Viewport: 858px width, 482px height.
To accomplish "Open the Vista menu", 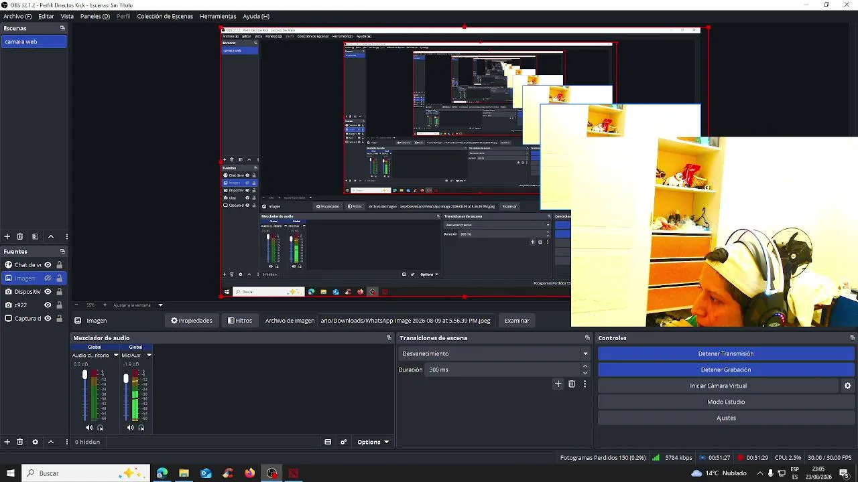I will [67, 16].
